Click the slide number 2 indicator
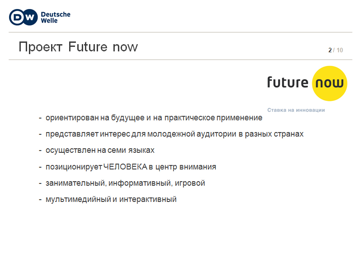 (330, 50)
